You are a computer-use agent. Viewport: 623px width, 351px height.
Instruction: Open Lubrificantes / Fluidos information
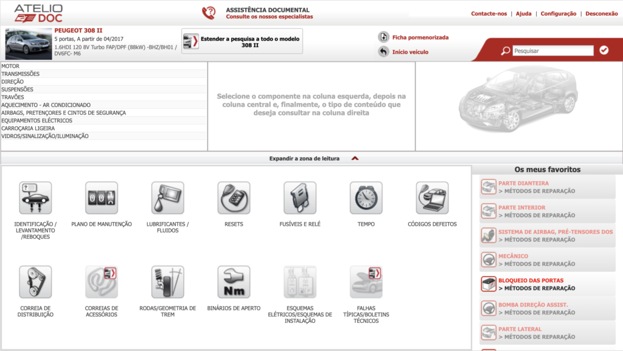coord(166,198)
